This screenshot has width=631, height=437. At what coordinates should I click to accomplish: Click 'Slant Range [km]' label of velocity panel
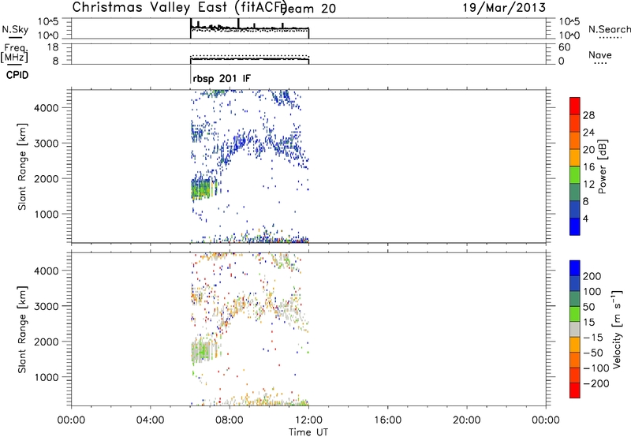[x=22, y=330]
